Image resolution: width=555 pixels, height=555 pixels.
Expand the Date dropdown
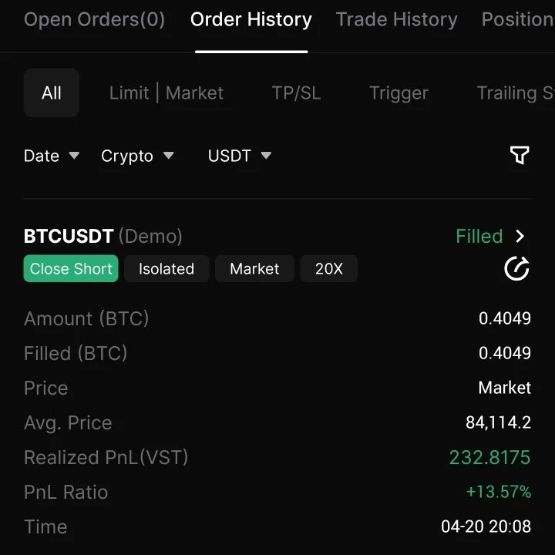pos(52,156)
